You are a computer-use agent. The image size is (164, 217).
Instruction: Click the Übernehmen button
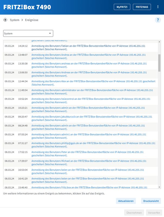tap(134, 213)
